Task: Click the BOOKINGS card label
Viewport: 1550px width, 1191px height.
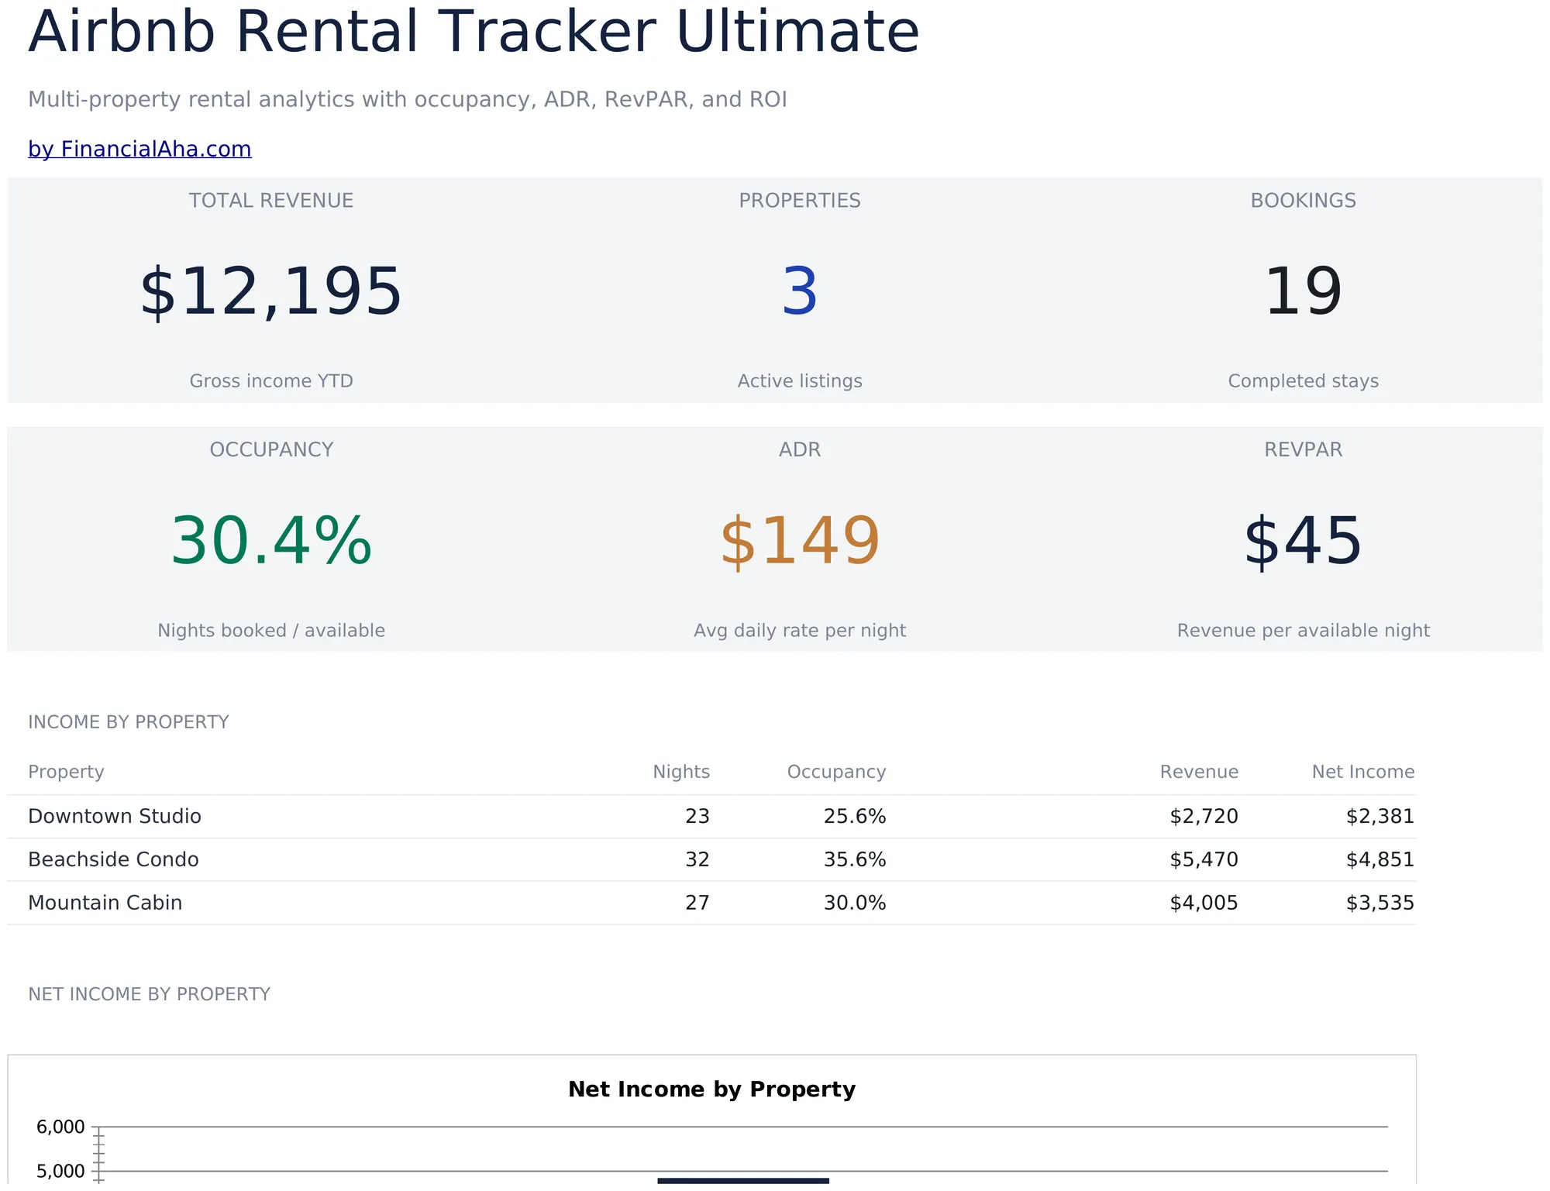Action: point(1304,201)
